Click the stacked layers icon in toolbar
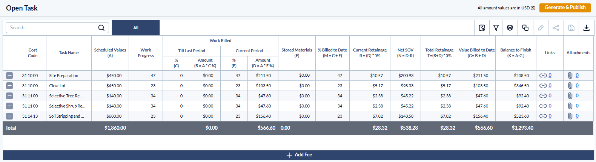Image resolution: width=596 pixels, height=162 pixels. [510, 28]
